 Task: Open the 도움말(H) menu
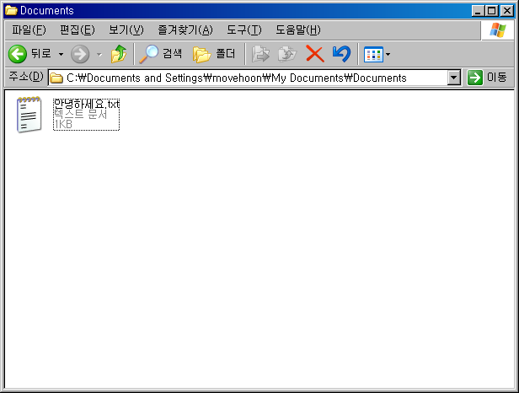(x=298, y=30)
